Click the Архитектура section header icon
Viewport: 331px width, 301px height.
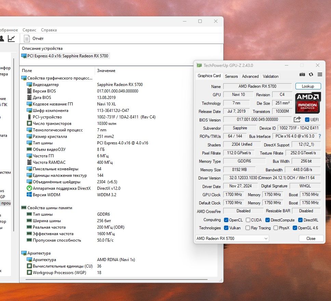click(24, 253)
